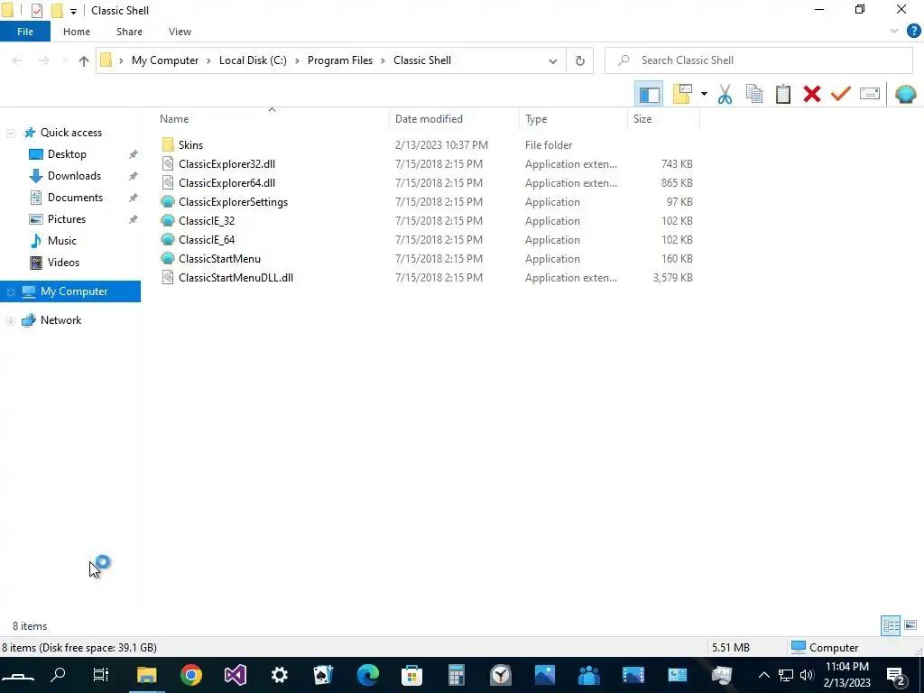The width and height of the screenshot is (924, 693).
Task: Select Desktop in Quick access
Action: pos(67,154)
